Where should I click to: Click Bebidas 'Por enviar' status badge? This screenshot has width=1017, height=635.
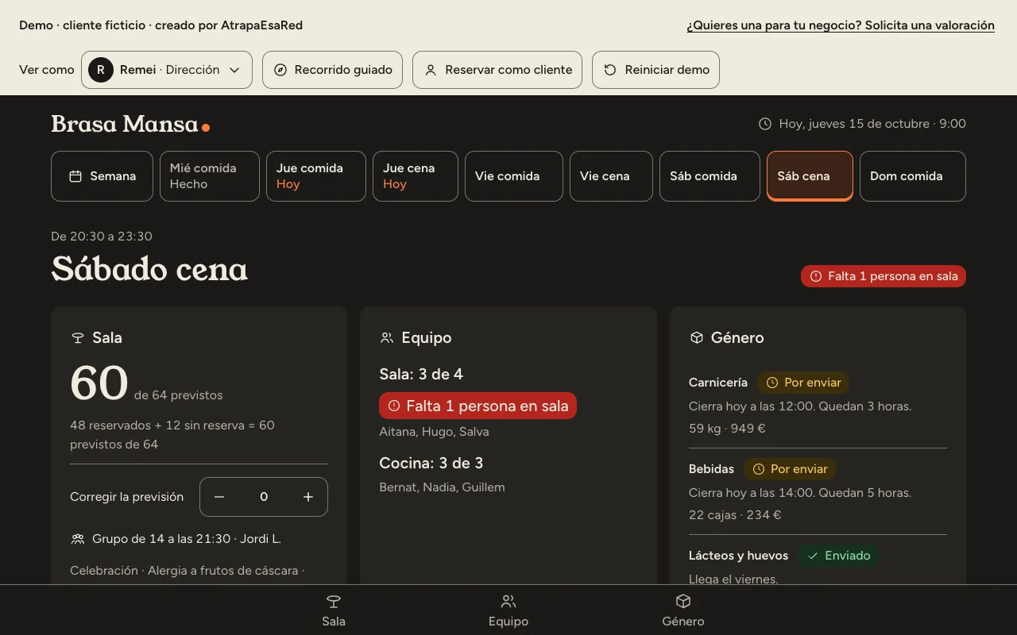[790, 469]
